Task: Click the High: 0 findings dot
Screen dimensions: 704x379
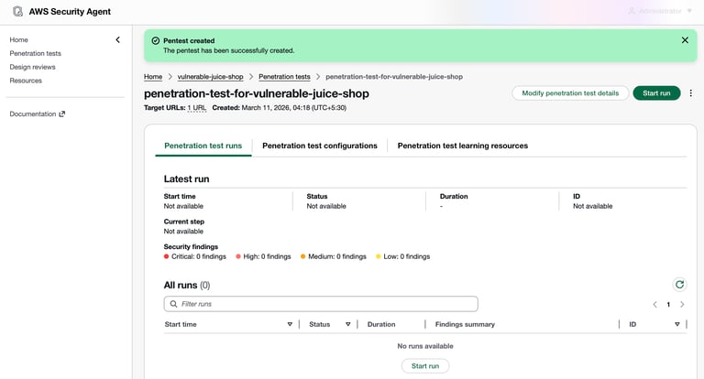Action: click(x=238, y=256)
